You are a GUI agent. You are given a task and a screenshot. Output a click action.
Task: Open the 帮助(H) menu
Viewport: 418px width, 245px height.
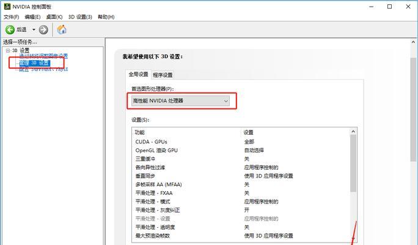[106, 17]
